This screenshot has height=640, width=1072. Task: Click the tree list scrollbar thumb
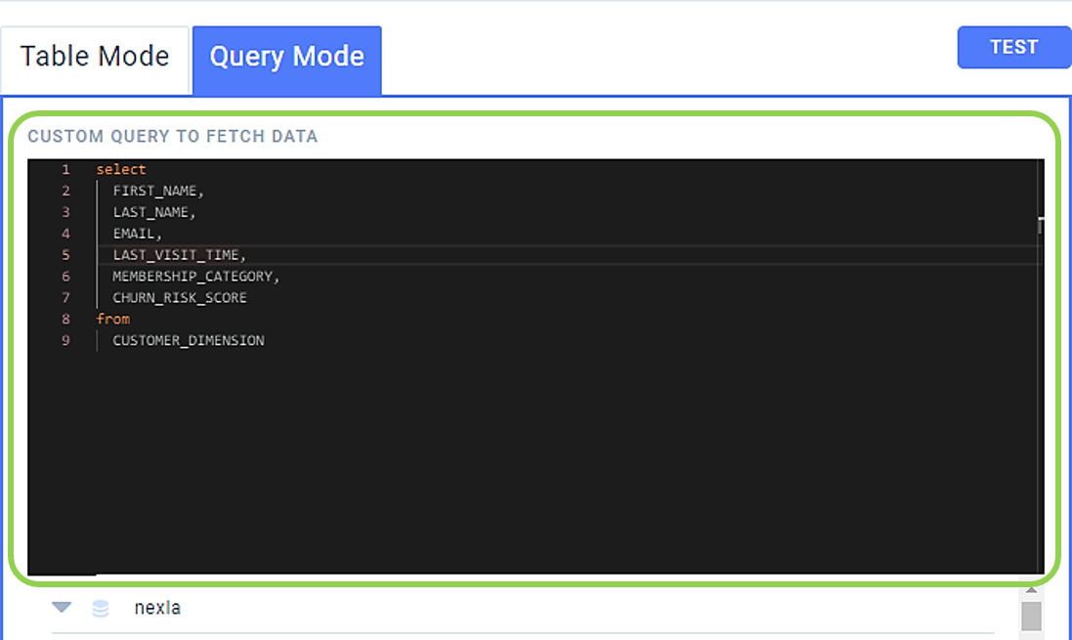(x=1031, y=617)
